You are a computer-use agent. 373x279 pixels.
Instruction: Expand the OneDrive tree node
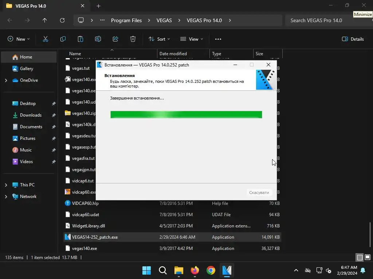point(6,80)
